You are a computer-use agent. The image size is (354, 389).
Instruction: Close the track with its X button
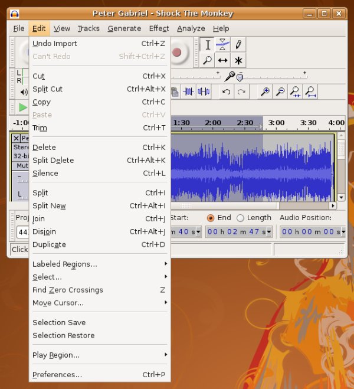coord(16,138)
